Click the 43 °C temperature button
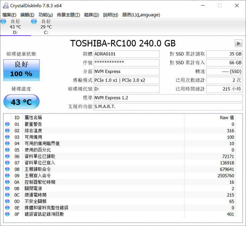 click(22, 102)
